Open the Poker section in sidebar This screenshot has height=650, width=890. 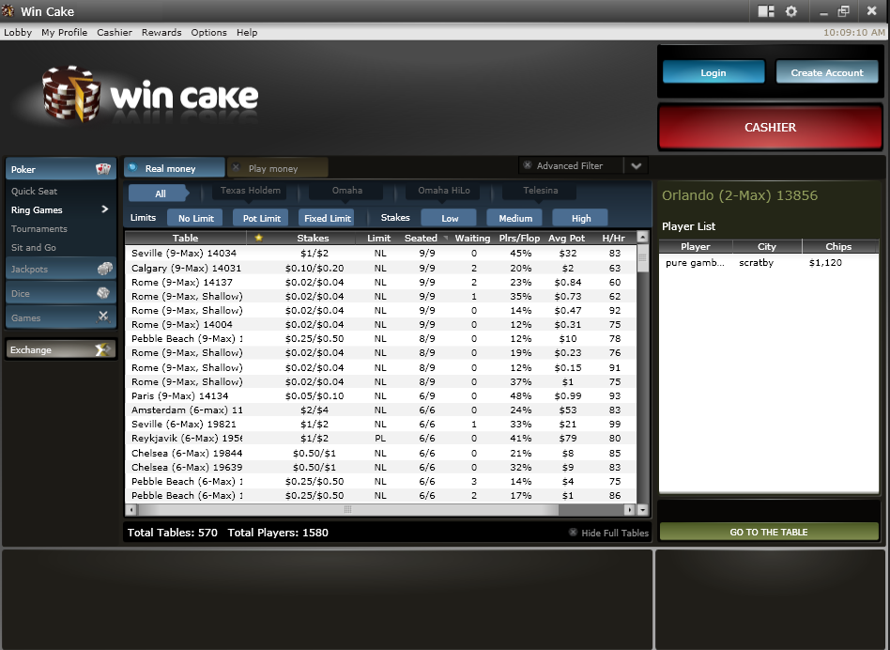(61, 169)
